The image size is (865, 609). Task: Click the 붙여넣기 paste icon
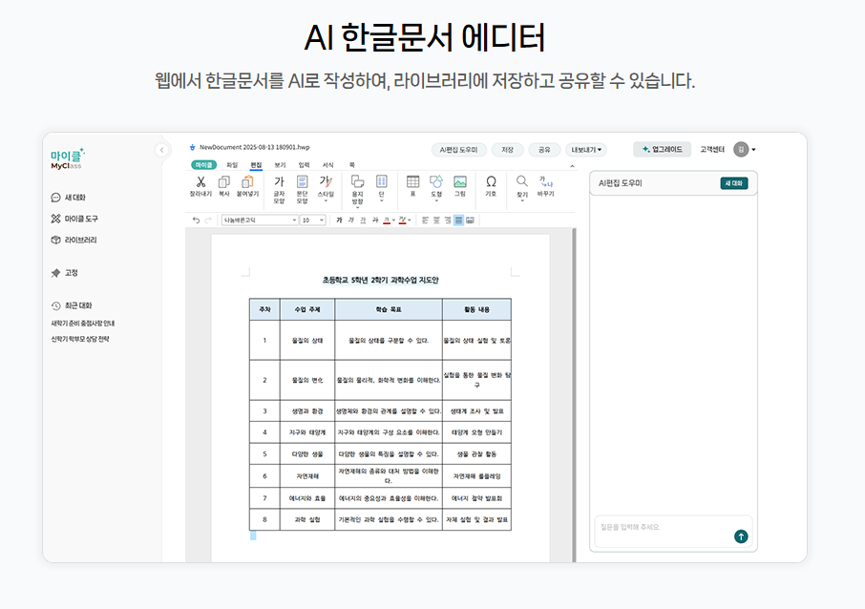tap(246, 182)
